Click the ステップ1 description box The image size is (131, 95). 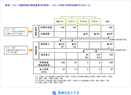coord(16,32)
